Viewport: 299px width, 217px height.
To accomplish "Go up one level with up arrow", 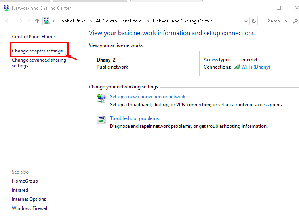I will pyautogui.click(x=37, y=21).
